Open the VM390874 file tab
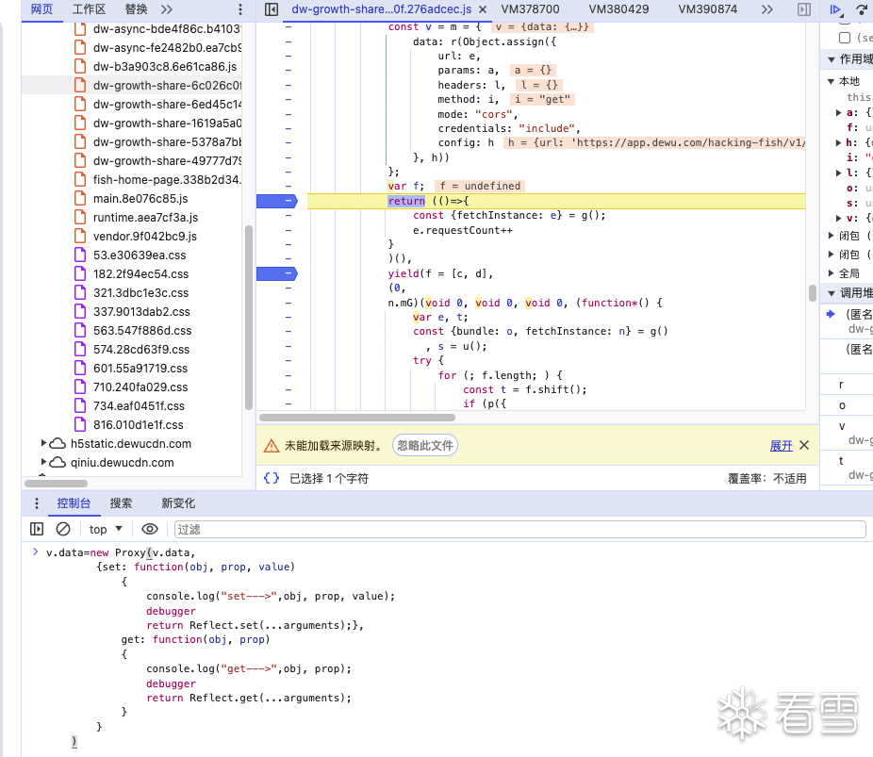 tap(708, 9)
